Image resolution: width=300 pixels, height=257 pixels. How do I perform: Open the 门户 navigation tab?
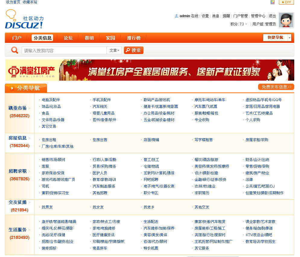(17, 38)
